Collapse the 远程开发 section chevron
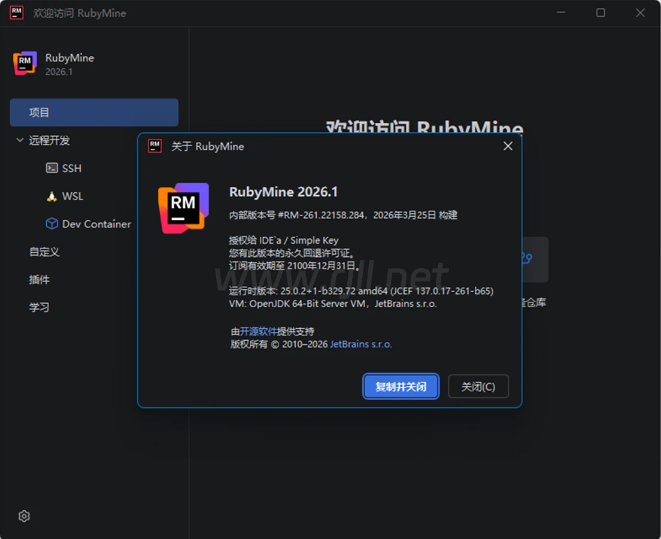The width and height of the screenshot is (661, 539). click(x=20, y=141)
